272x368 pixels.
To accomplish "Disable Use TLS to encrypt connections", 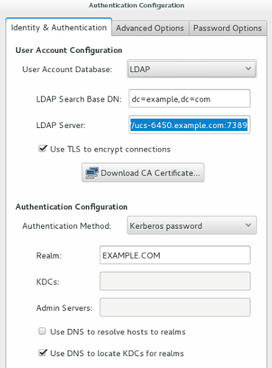I will click(43, 149).
